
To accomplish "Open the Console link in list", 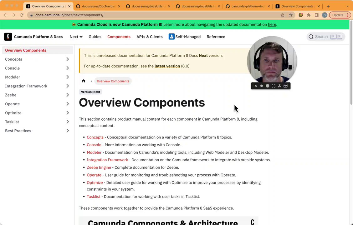I will coord(94,145).
